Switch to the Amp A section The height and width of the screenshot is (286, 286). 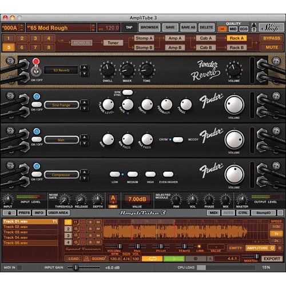pos(175,38)
